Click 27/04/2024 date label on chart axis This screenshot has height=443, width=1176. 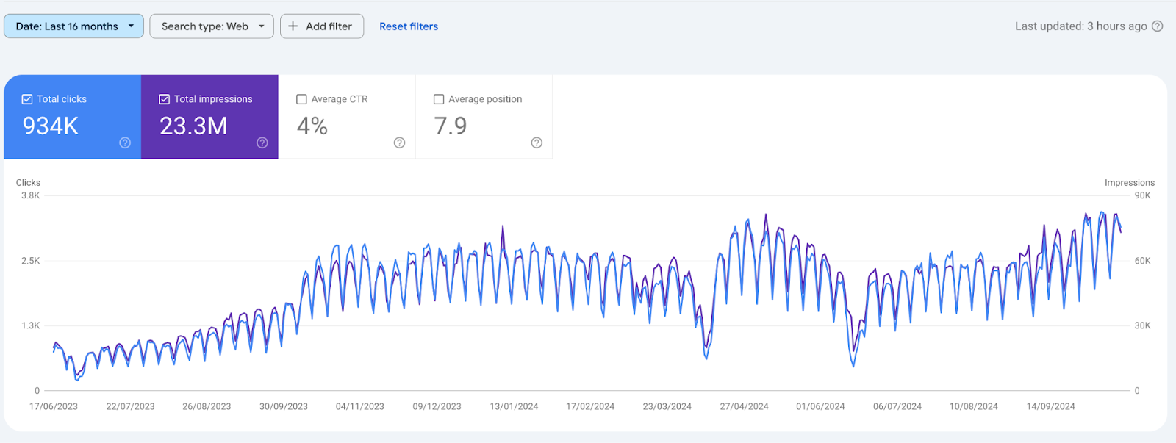[744, 406]
